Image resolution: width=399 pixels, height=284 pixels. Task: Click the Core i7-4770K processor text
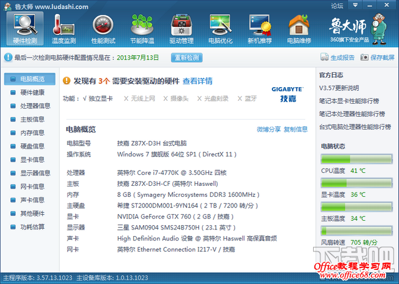point(172,173)
